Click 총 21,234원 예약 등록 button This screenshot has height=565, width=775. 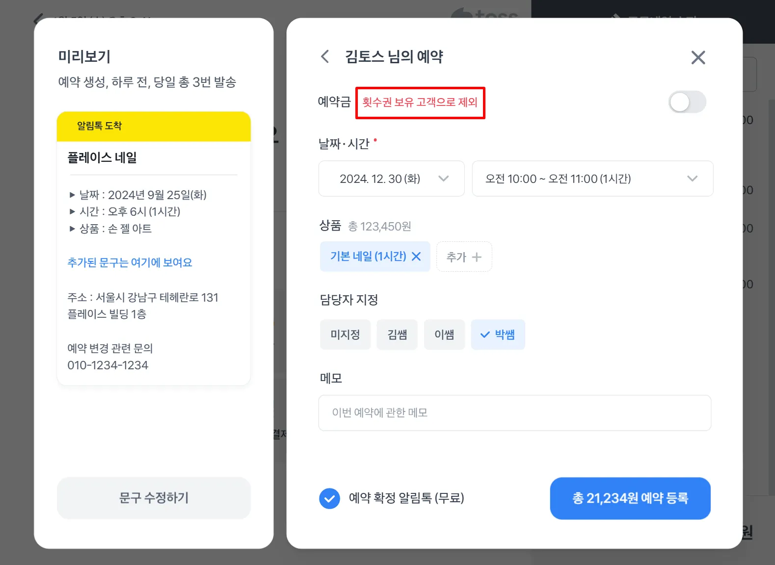[630, 498]
